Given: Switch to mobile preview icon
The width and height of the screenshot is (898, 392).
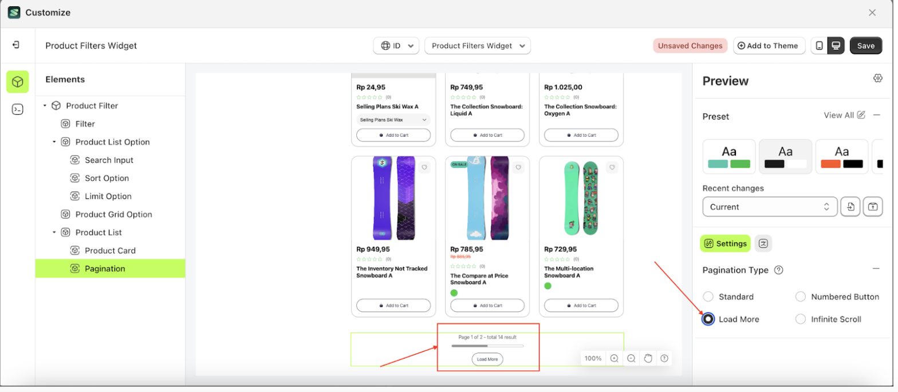Looking at the screenshot, I should point(820,46).
